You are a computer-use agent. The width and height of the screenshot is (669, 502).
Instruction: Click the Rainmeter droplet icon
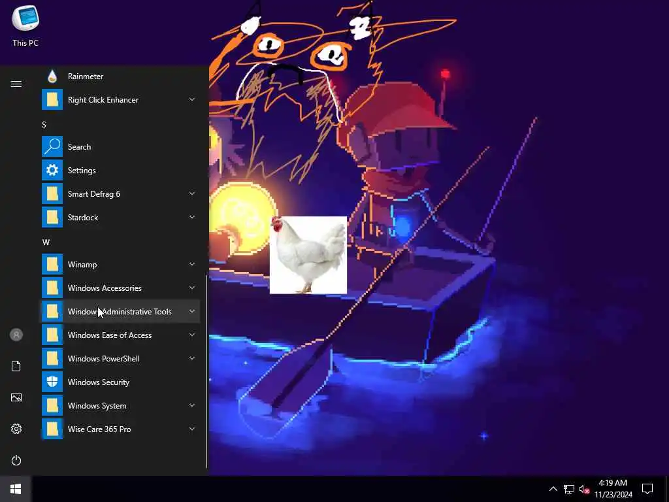[52, 76]
